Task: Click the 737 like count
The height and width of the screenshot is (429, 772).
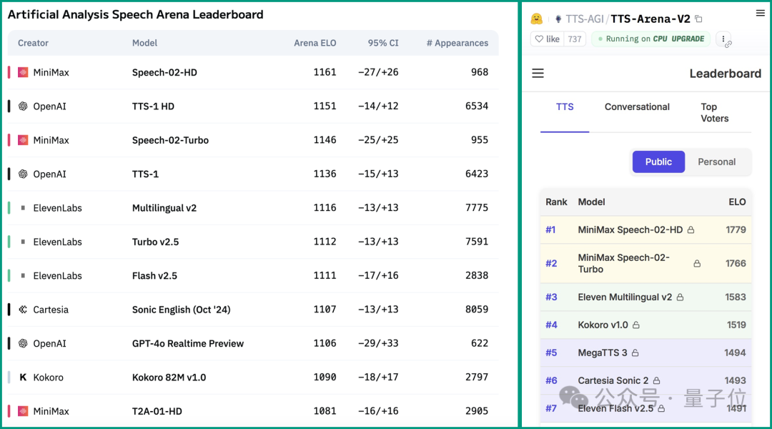Action: pyautogui.click(x=575, y=39)
